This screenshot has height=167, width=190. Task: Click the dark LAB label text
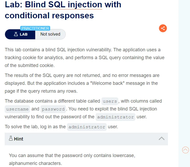coord(24,34)
